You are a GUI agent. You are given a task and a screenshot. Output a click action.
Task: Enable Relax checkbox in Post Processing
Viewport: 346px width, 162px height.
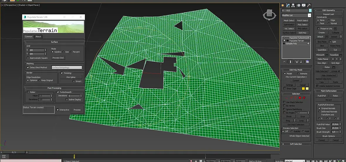pos(28,92)
